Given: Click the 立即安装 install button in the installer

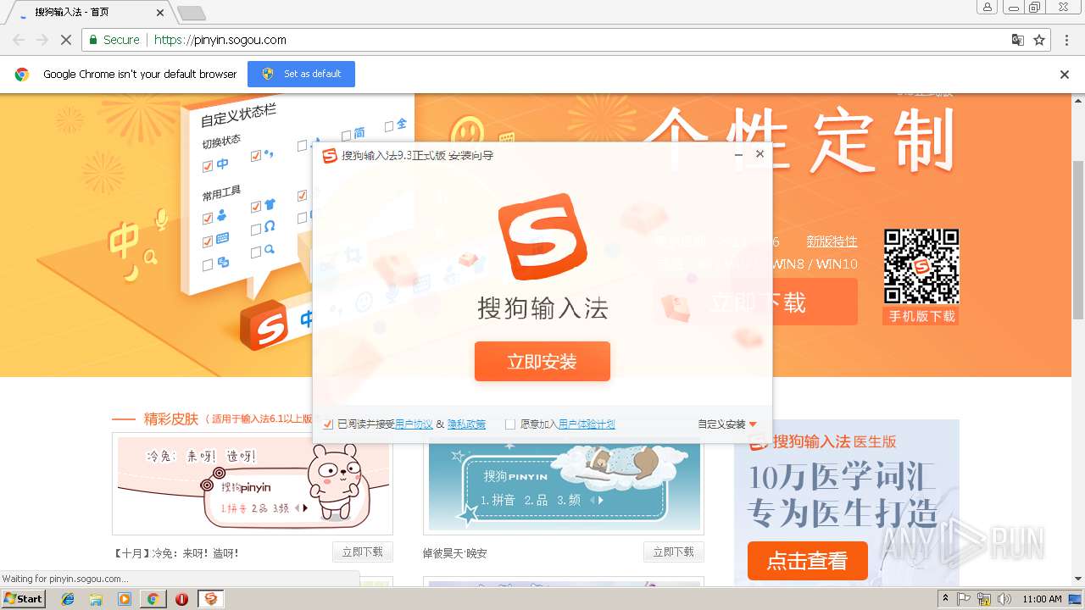Looking at the screenshot, I should 542,362.
